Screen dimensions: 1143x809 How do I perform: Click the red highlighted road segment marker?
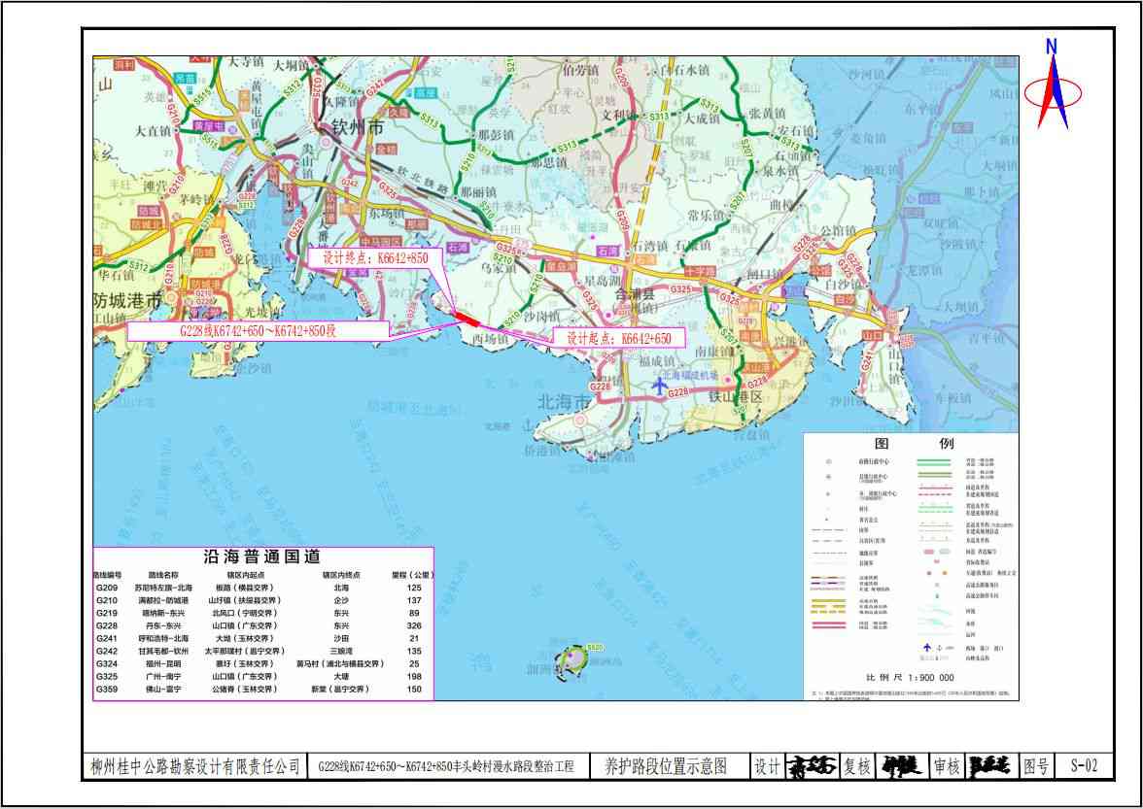(465, 316)
